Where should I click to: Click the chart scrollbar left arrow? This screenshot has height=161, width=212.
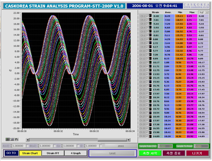click(27, 140)
